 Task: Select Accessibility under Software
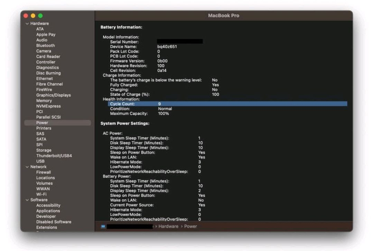point(48,205)
